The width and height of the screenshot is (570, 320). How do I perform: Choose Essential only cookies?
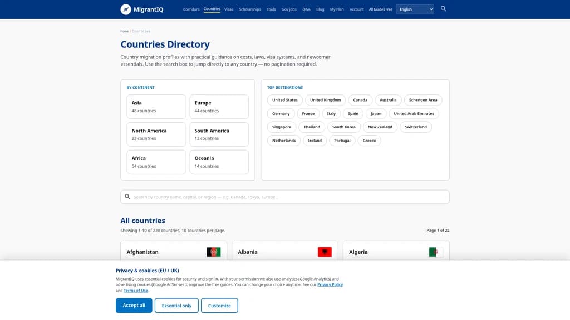(x=176, y=306)
